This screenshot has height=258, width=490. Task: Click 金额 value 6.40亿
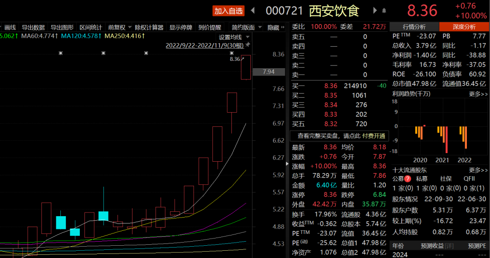(327, 185)
